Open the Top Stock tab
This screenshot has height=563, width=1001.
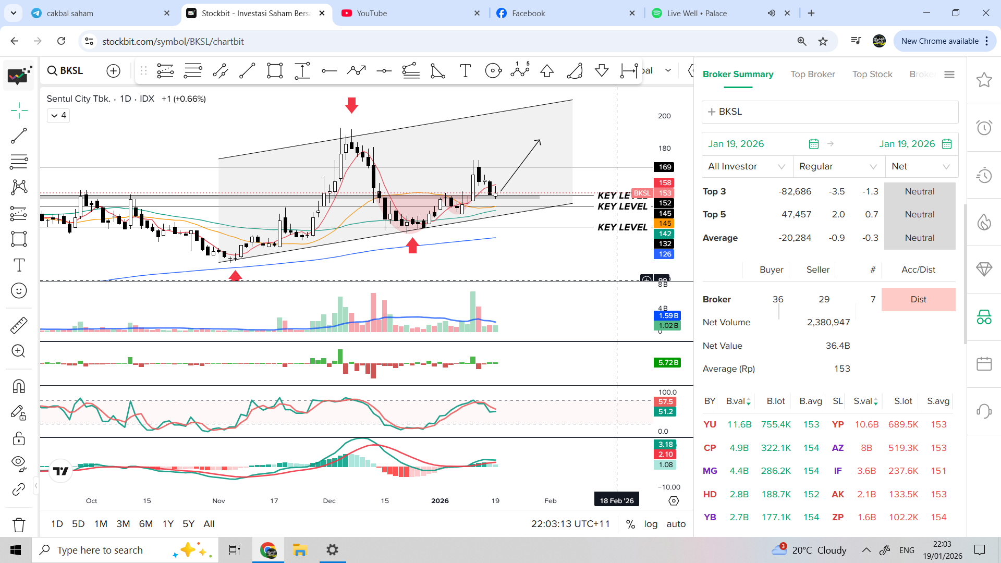872,74
